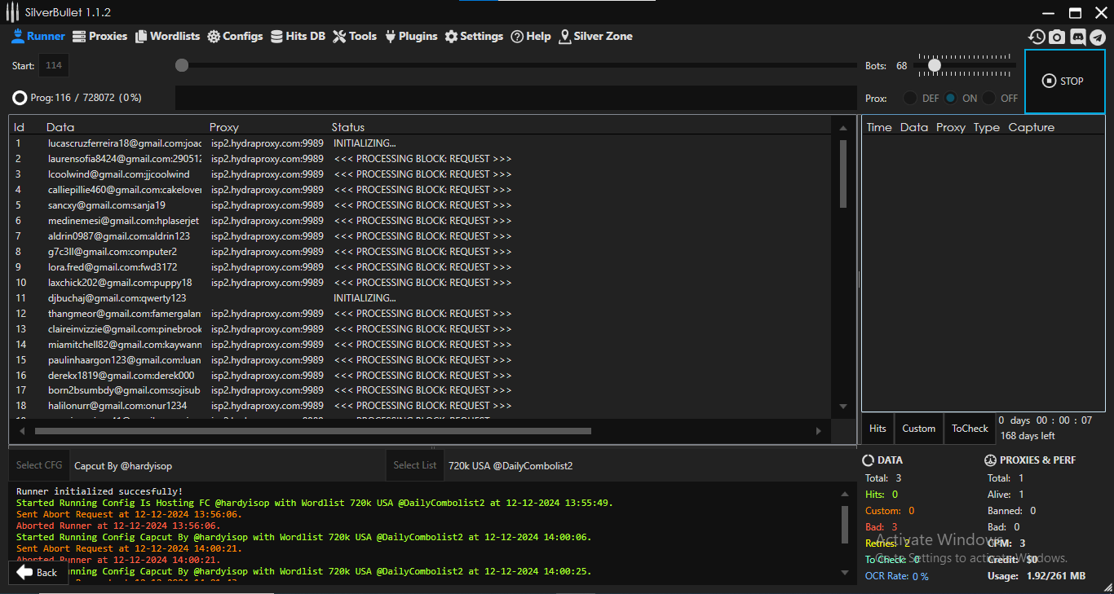Set the Prox mode to DEF
The image size is (1114, 594).
point(910,98)
